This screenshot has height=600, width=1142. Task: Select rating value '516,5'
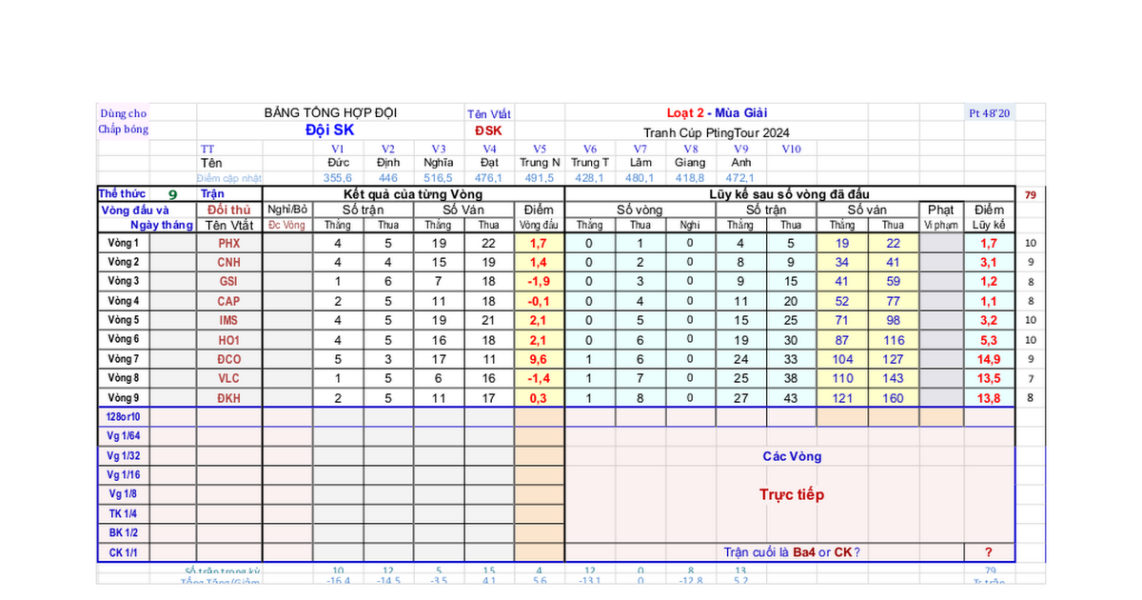[439, 177]
